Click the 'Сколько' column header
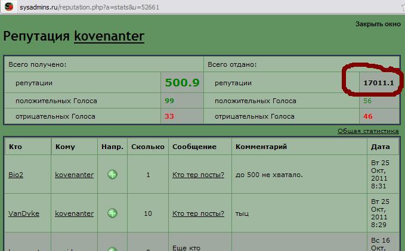This screenshot has height=251, width=405. [x=148, y=147]
